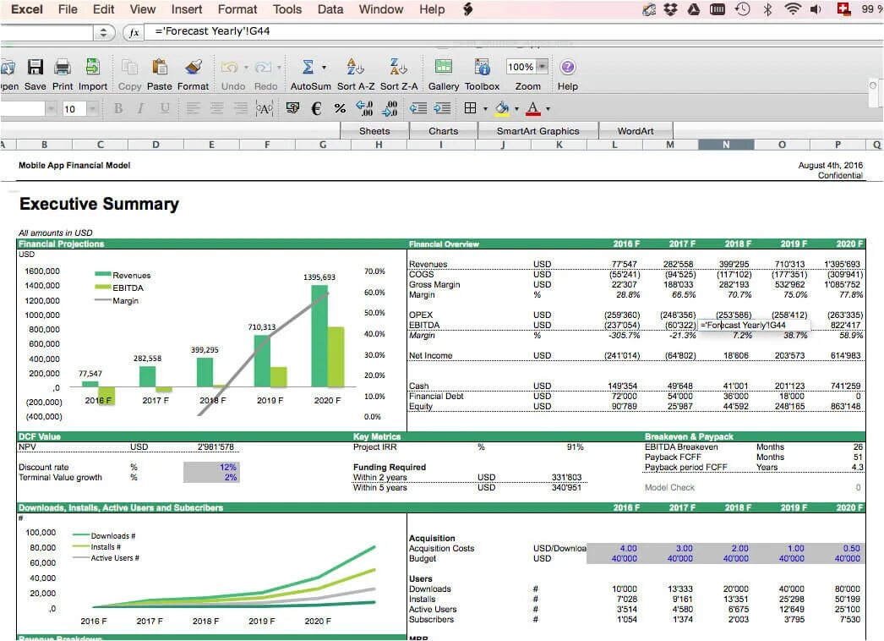Toggle bold formatting

(118, 108)
